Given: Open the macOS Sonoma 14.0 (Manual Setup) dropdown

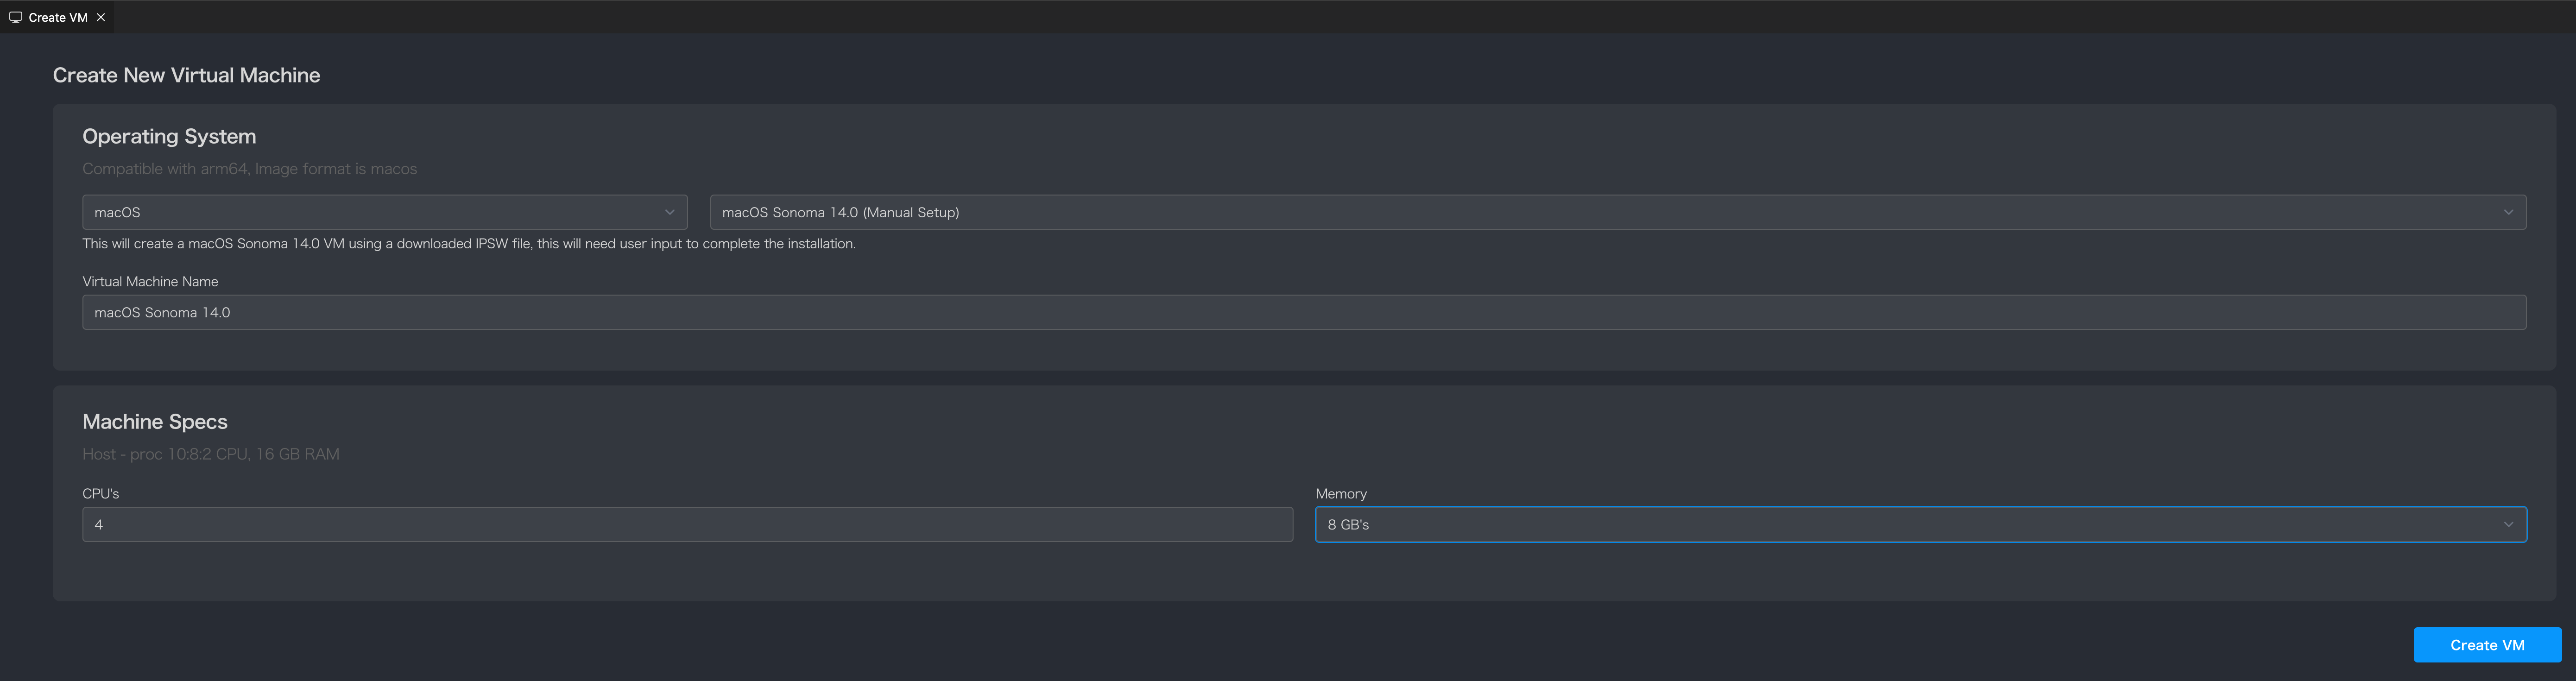Looking at the screenshot, I should click(x=1617, y=212).
